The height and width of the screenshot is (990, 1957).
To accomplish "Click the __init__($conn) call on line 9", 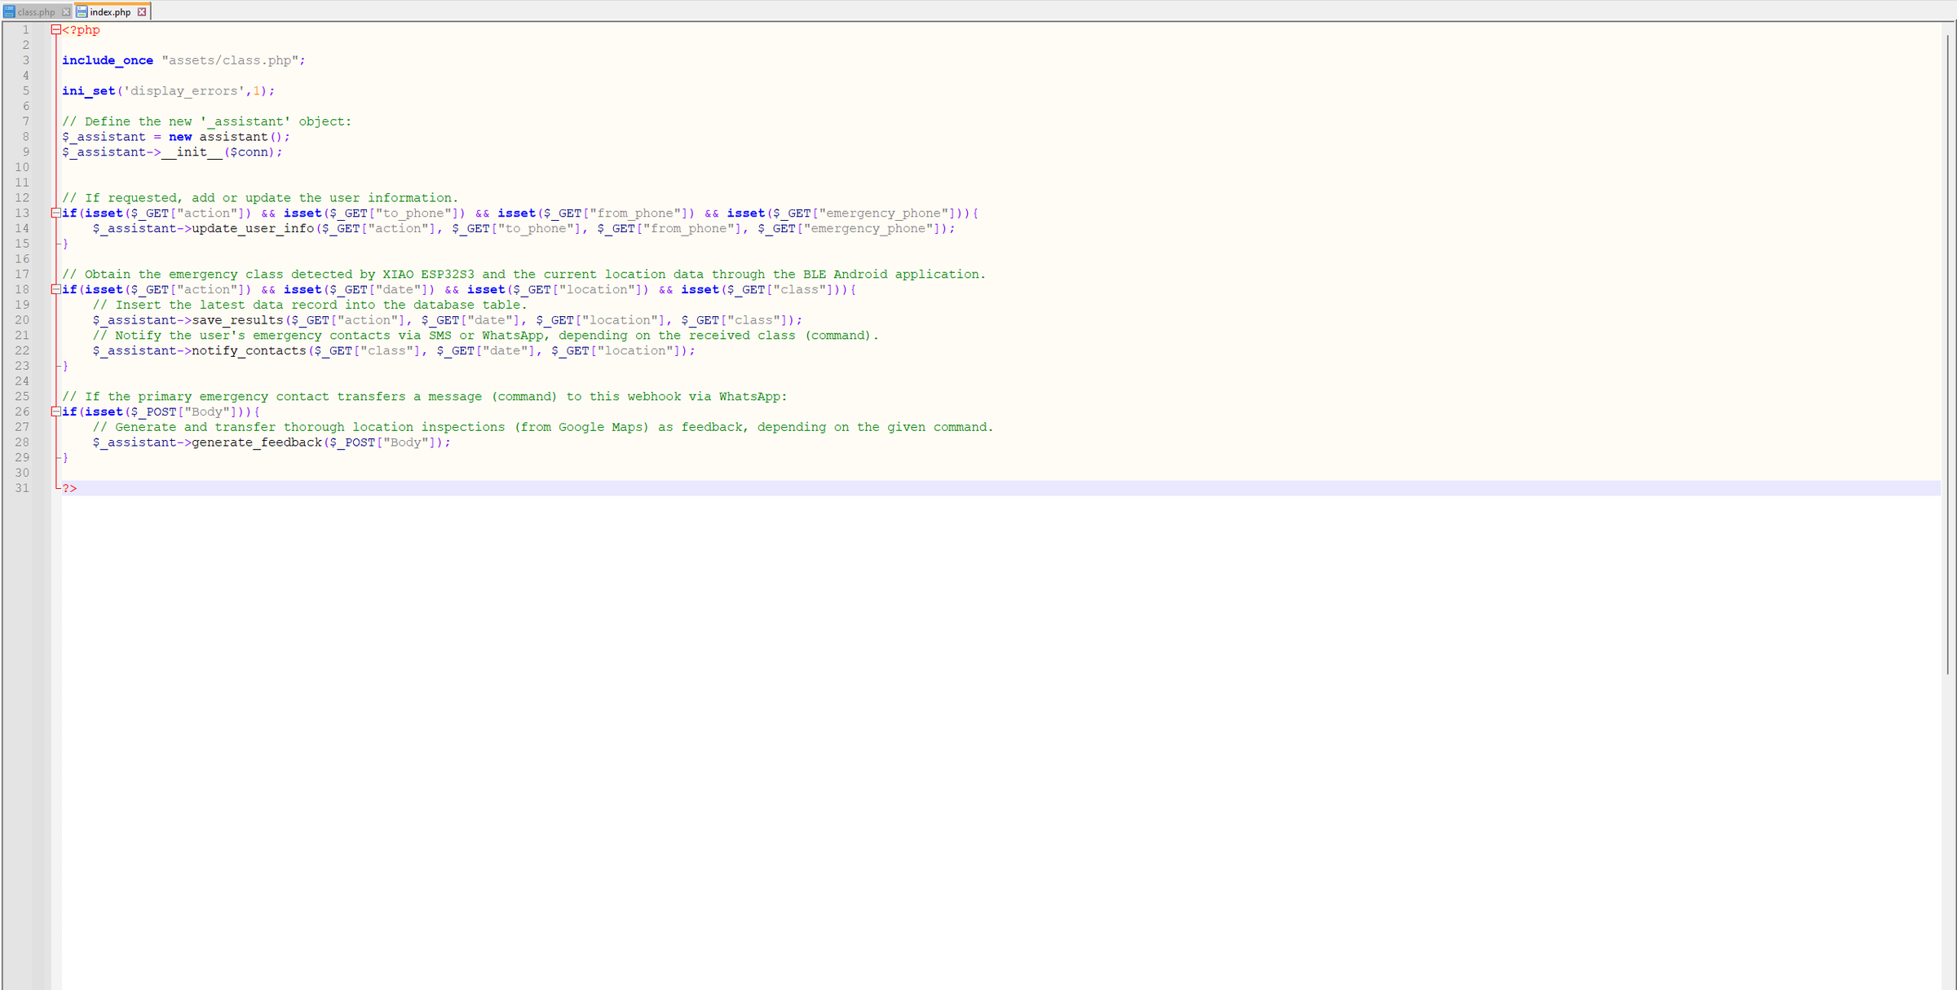I will [222, 152].
